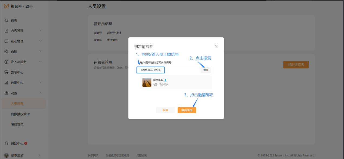The width and height of the screenshot is (344, 159).
Task: Click the live broadcast icon
Action: point(6,51)
